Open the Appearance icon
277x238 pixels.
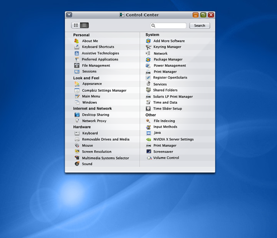77,84
